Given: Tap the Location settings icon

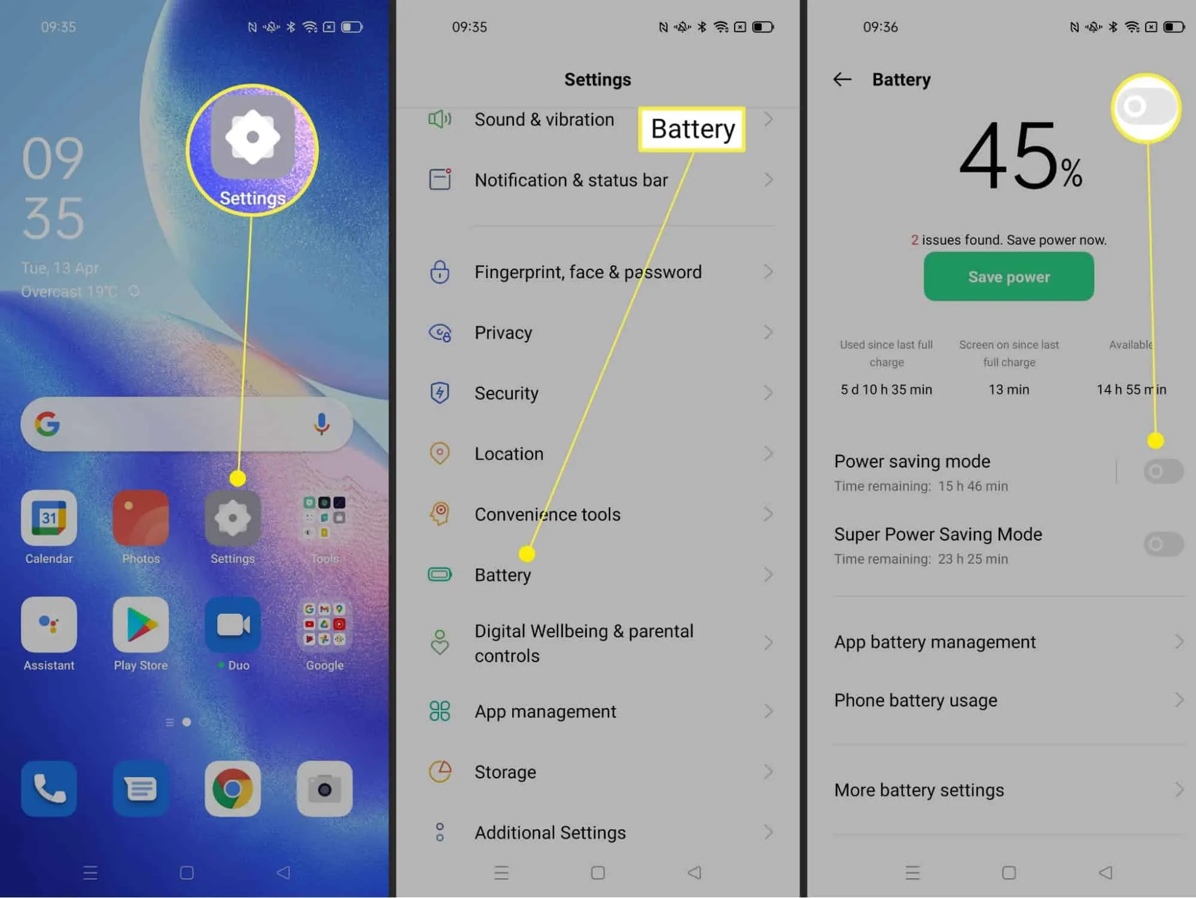Looking at the screenshot, I should click(439, 453).
